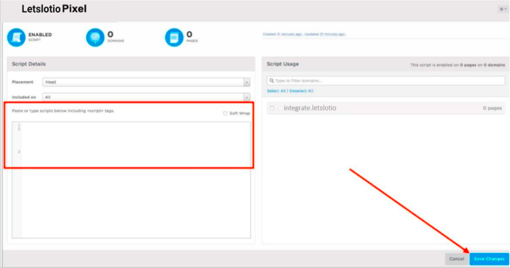The height and width of the screenshot is (268, 510).
Task: Click inside the script code editor
Action: pyautogui.click(x=131, y=180)
